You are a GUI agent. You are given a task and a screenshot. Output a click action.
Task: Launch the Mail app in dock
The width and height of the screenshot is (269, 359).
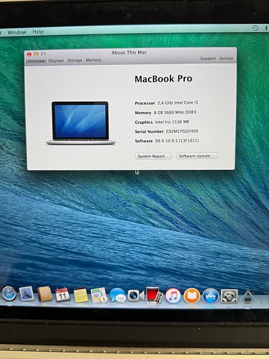coord(27,293)
